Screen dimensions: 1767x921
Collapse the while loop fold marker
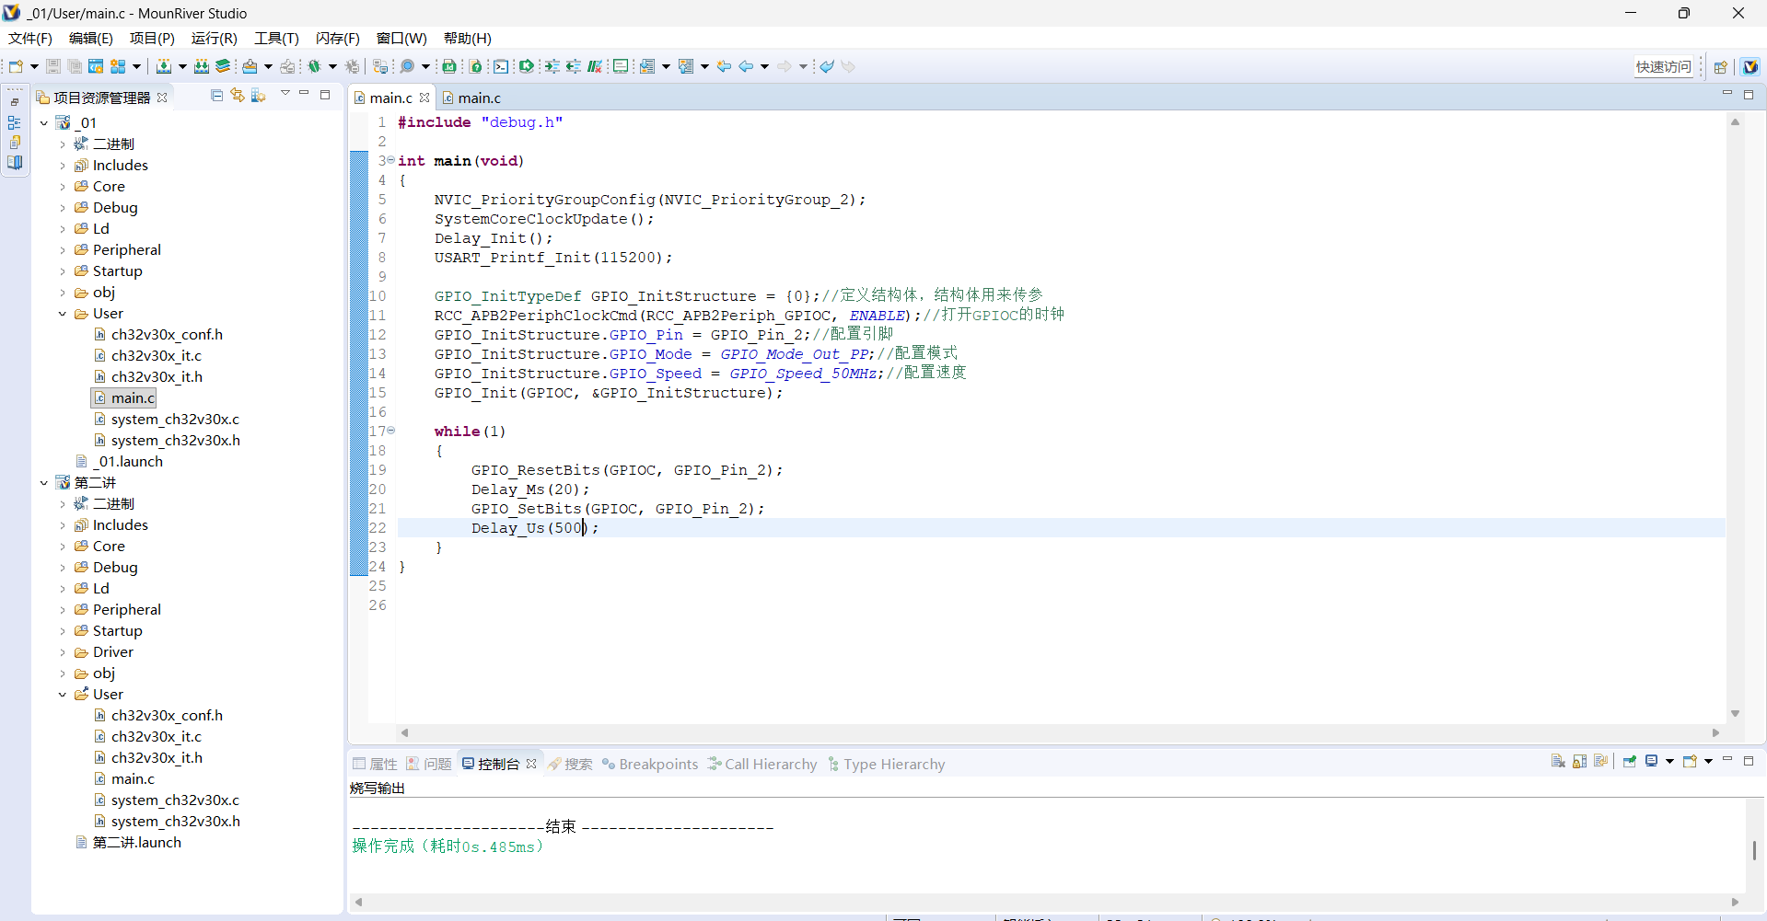pyautogui.click(x=391, y=431)
